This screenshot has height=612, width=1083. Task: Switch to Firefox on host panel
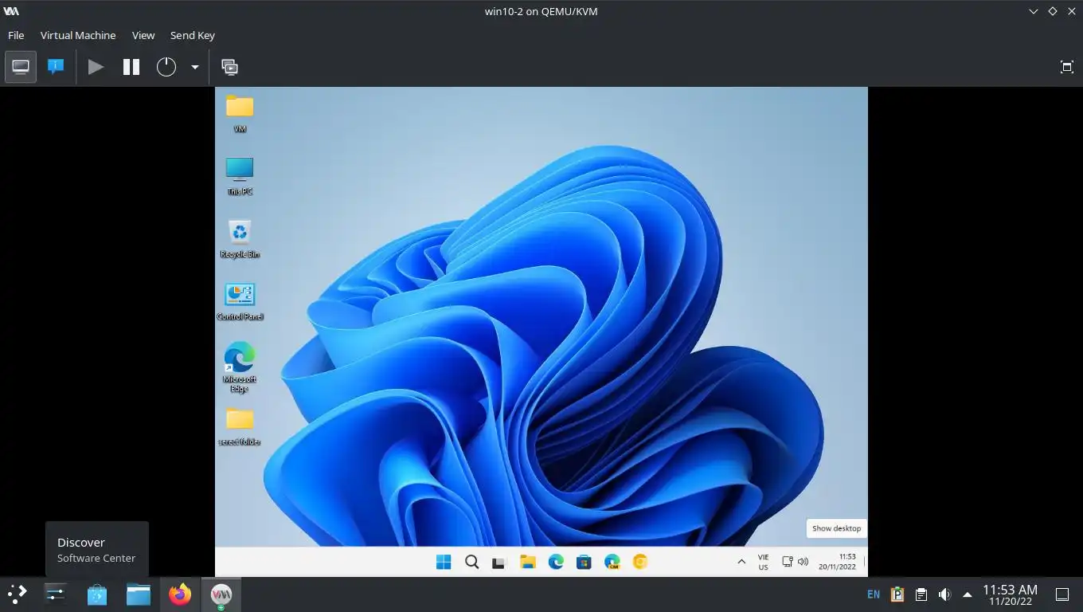pyautogui.click(x=180, y=594)
